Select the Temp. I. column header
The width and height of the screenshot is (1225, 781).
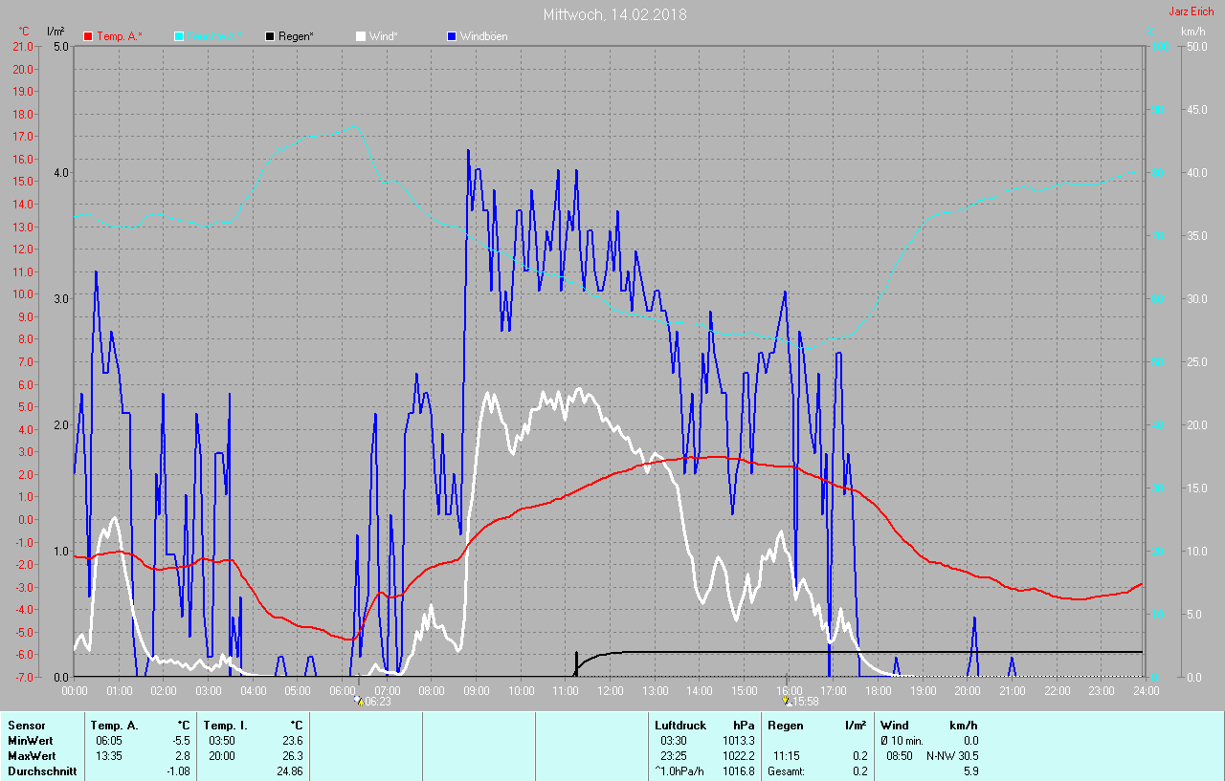tap(225, 726)
